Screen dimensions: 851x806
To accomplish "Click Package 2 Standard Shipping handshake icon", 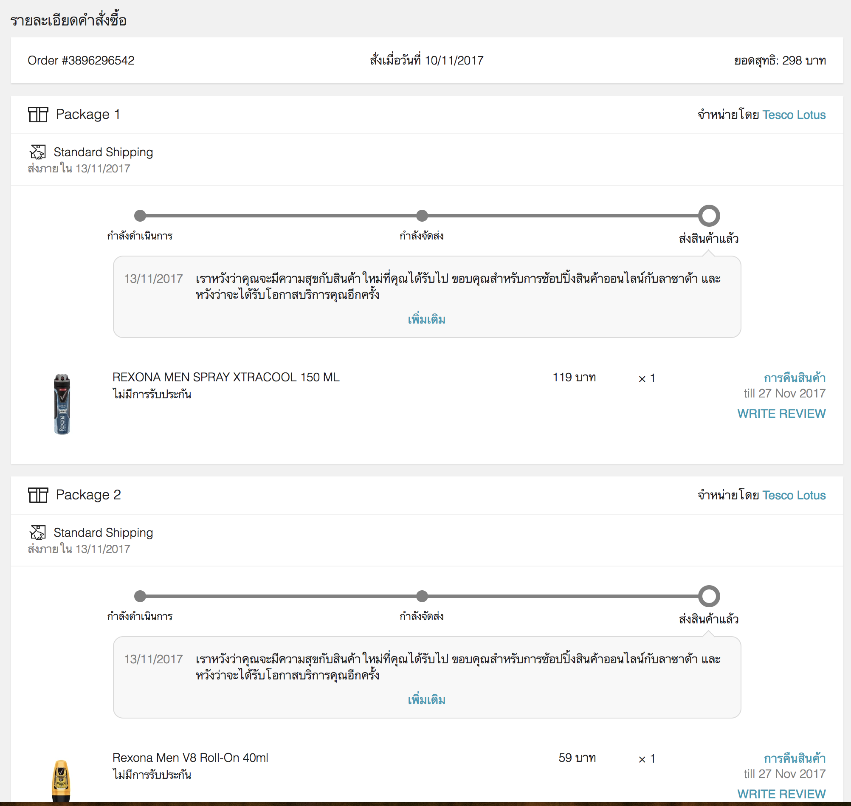I will (38, 533).
